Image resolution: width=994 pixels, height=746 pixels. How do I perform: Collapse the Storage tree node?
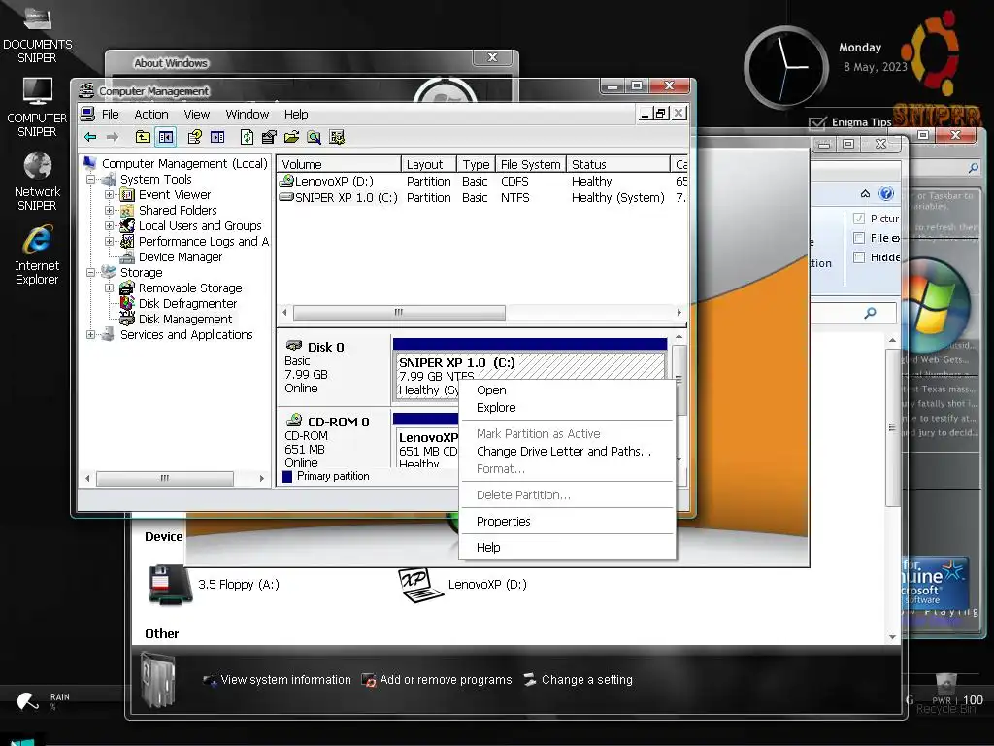(90, 272)
